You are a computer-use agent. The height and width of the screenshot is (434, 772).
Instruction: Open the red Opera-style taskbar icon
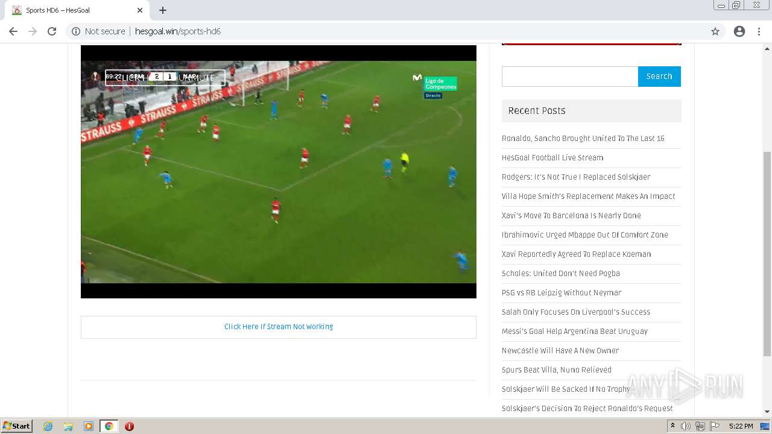129,426
